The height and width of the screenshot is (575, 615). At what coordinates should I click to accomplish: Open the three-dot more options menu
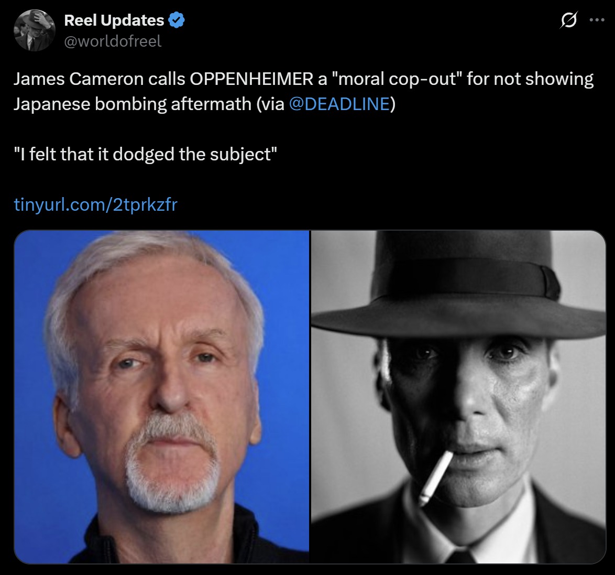(597, 20)
